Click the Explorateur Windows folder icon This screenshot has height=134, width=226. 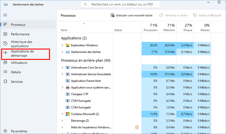(68, 45)
